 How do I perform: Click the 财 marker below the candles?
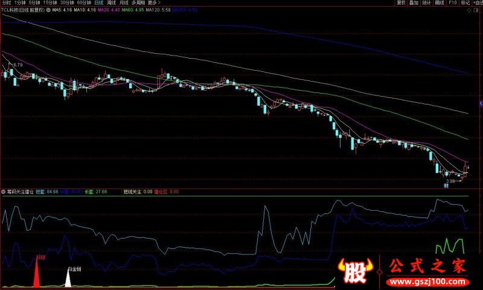446,186
